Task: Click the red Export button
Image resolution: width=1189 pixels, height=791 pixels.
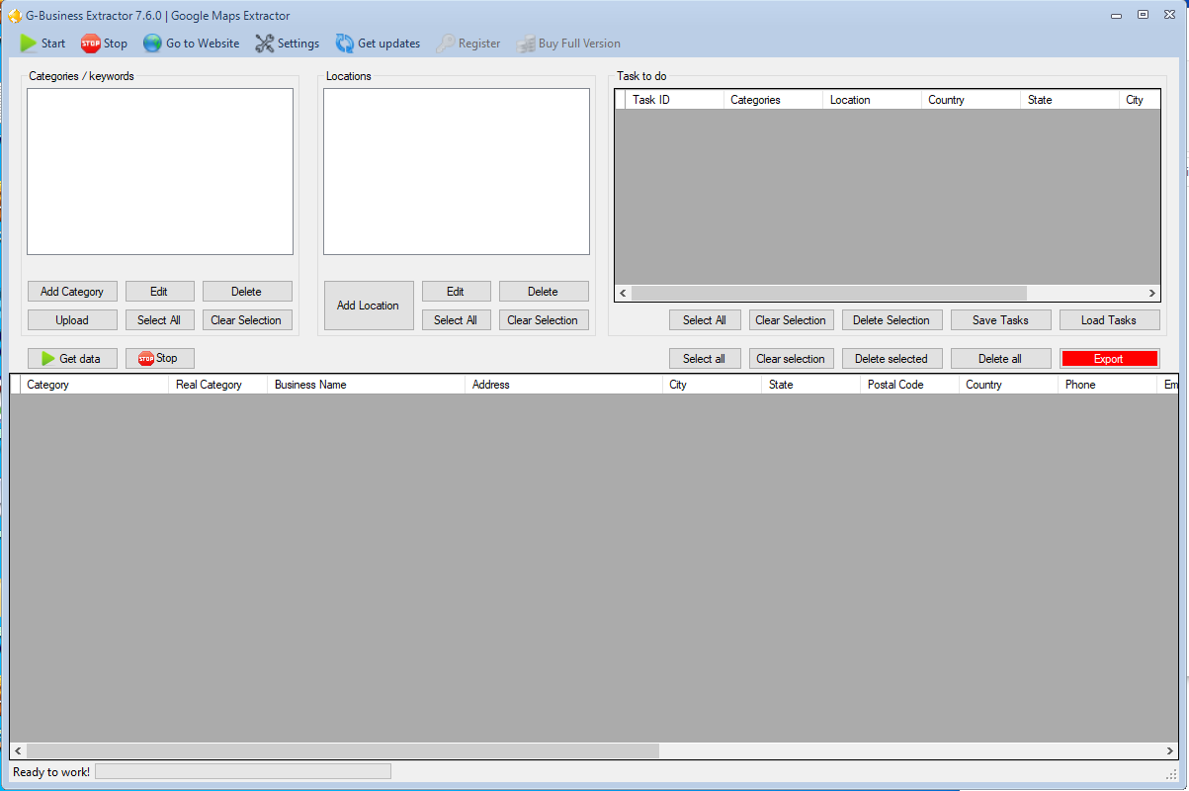Action: [1109, 359]
